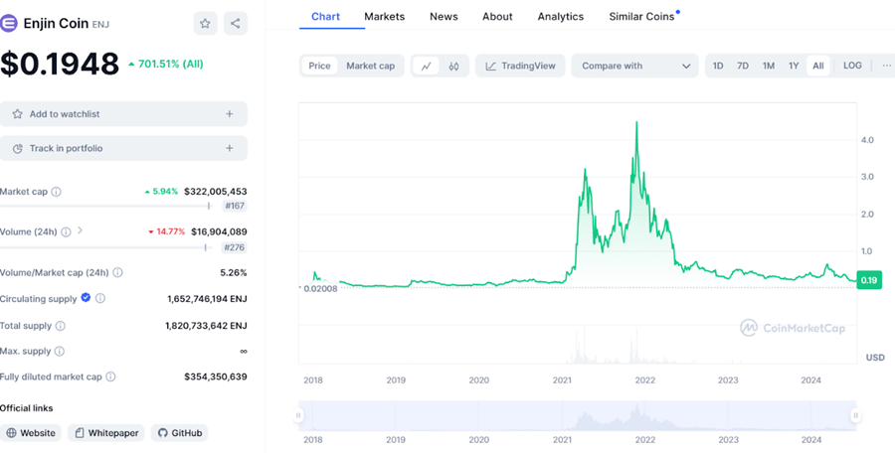Click the 1,820,733,642 ENJ total supply value
The width and height of the screenshot is (895, 453).
(x=206, y=326)
